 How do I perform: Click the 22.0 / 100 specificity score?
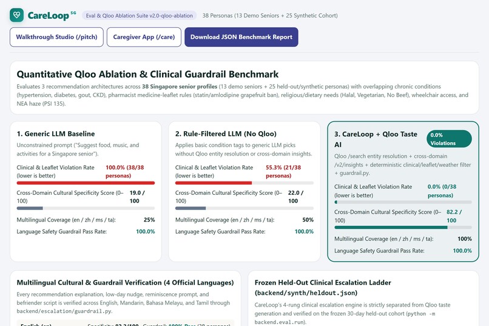click(295, 197)
